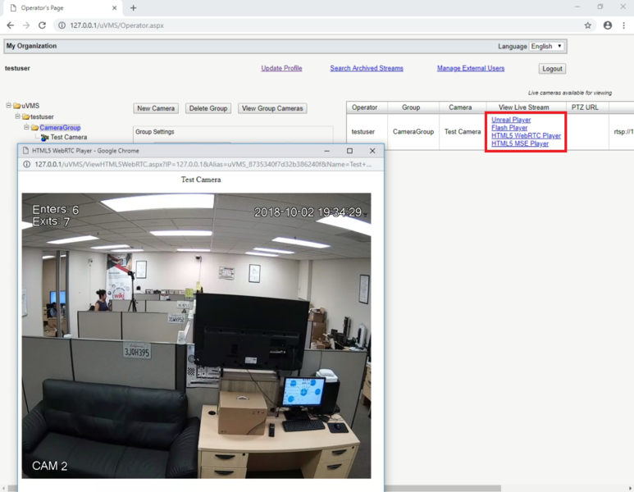
Task: Collapse the testuser tree node
Action: 17,116
